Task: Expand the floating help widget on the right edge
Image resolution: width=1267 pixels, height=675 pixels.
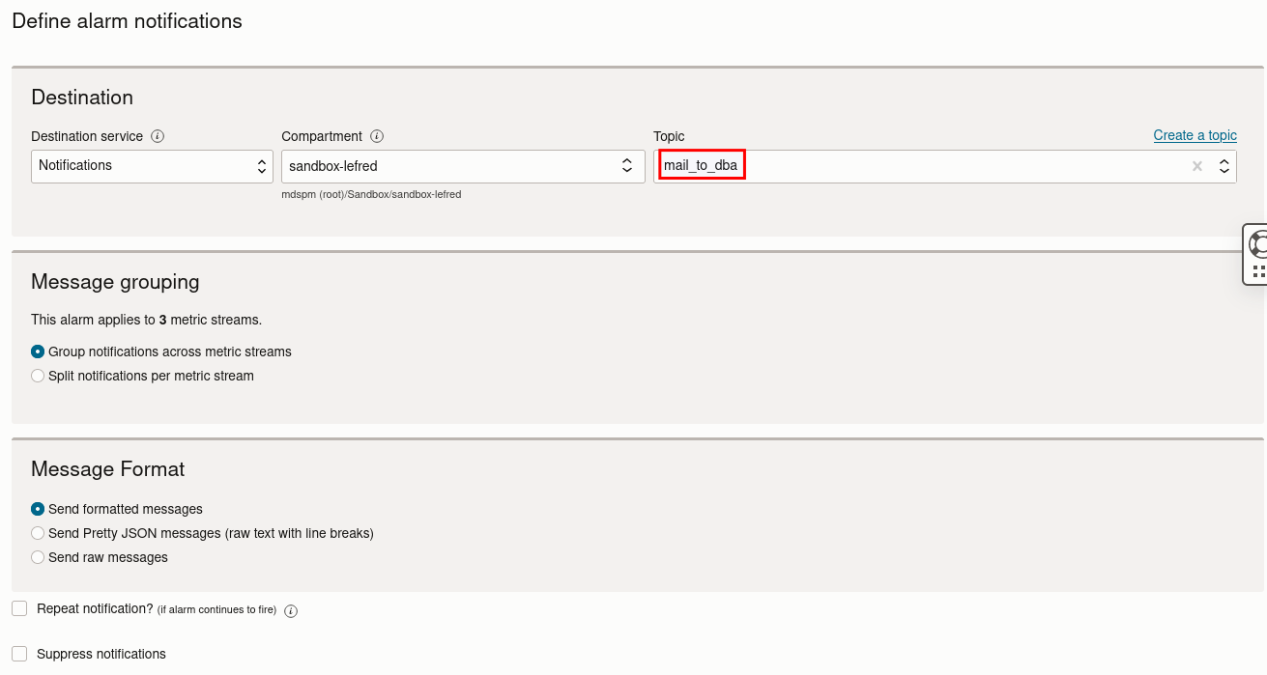Action: point(1254,253)
